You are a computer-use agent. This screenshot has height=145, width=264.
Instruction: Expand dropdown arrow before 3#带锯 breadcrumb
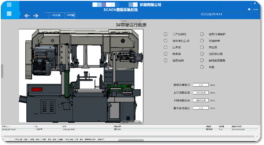tap(63, 16)
